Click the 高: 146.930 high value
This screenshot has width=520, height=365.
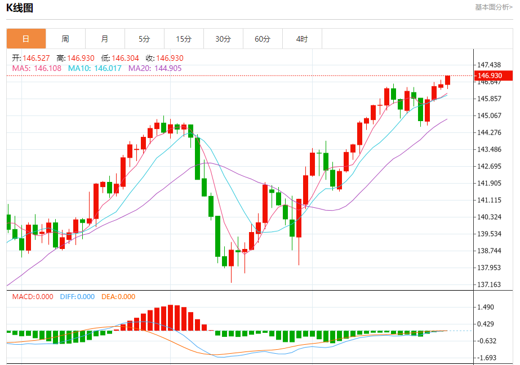[x=75, y=58]
